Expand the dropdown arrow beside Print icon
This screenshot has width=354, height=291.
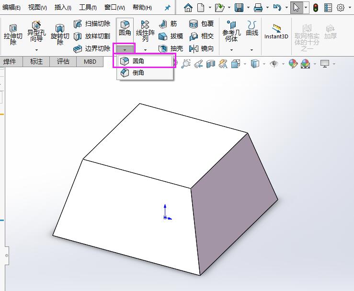[x=267, y=8]
